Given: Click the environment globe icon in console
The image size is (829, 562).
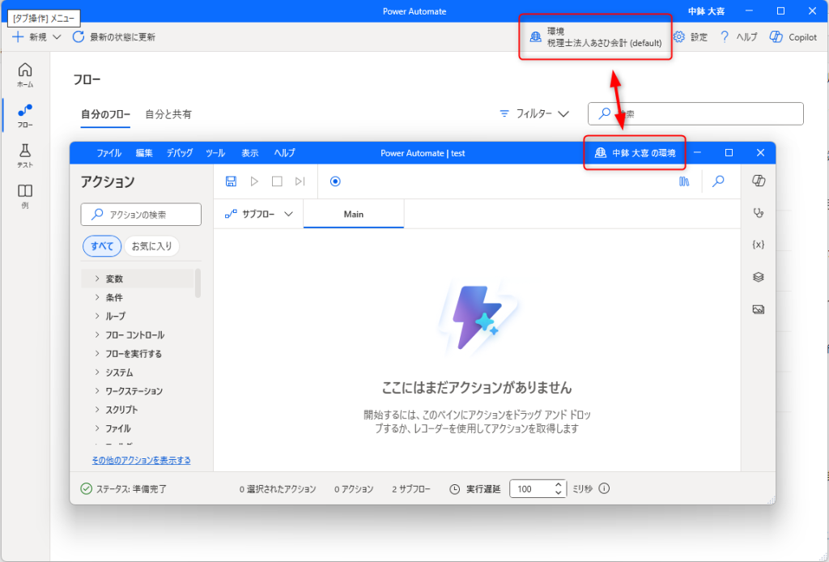Looking at the screenshot, I should (x=536, y=37).
